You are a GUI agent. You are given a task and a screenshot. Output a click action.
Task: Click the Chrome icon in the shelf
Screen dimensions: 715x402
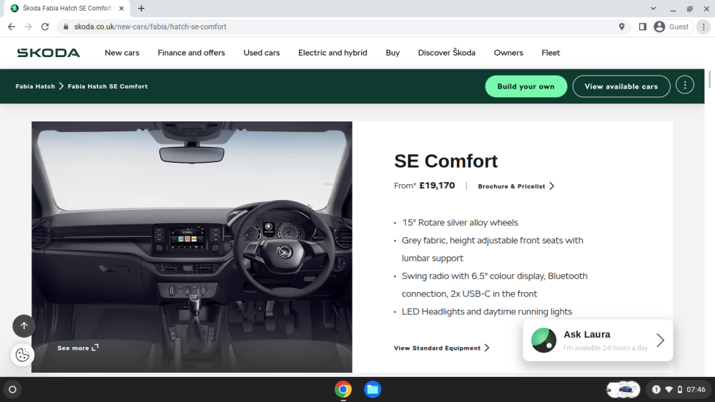point(343,389)
